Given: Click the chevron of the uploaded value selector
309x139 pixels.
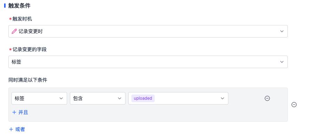Looking at the screenshot, I should [222, 98].
